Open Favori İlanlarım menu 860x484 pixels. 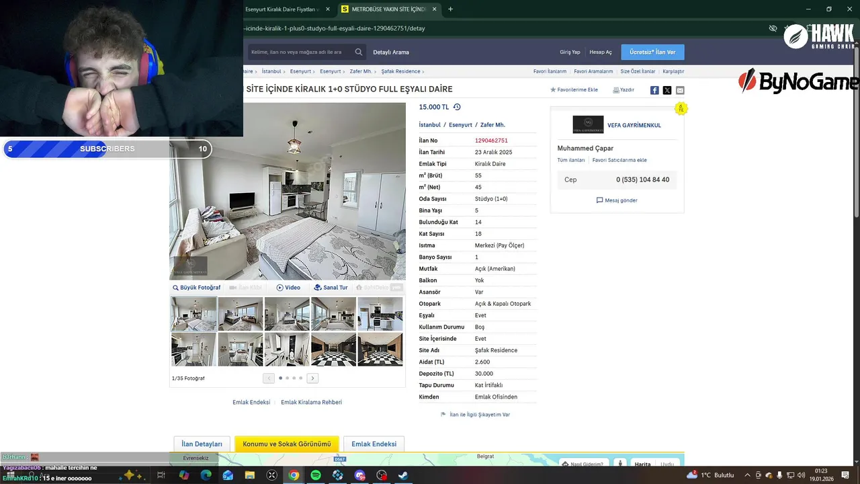pos(550,71)
